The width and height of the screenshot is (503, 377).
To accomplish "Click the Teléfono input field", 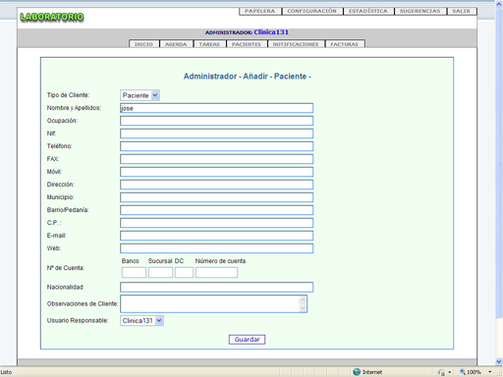I will tap(216, 146).
